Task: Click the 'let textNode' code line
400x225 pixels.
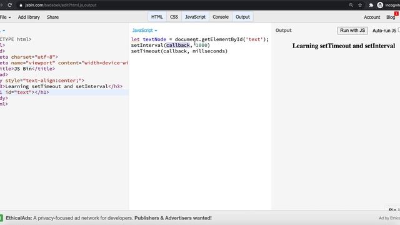Action: coord(200,39)
